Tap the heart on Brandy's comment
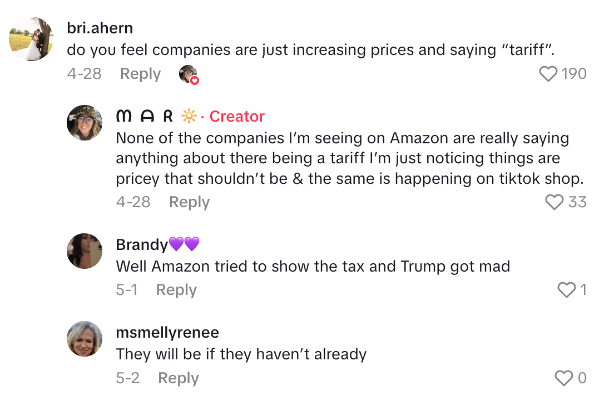This screenshot has height=401, width=604. (566, 290)
